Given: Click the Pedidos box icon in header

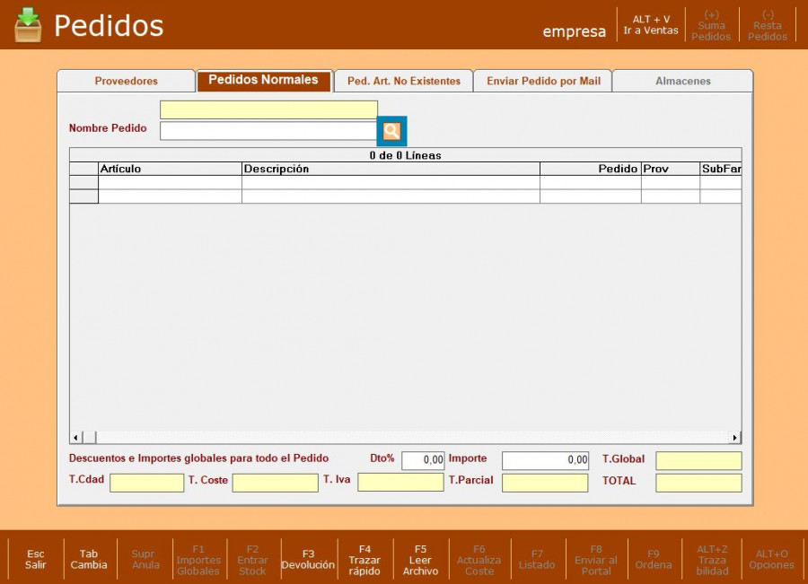Looking at the screenshot, I should coord(28,25).
